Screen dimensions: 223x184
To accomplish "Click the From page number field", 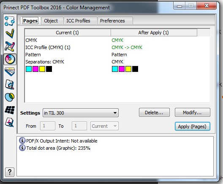I will pyautogui.click(x=48, y=126).
